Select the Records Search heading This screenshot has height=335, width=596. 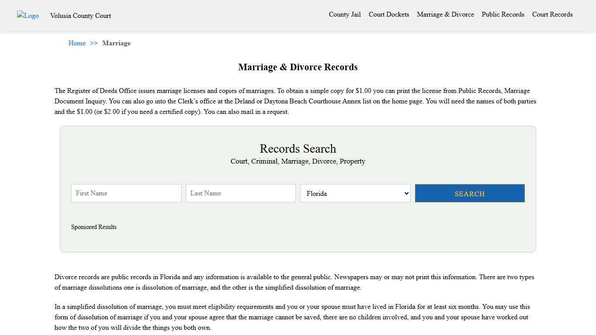point(298,149)
